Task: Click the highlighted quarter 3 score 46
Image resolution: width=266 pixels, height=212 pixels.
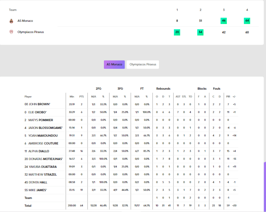Action: pyautogui.click(x=223, y=21)
